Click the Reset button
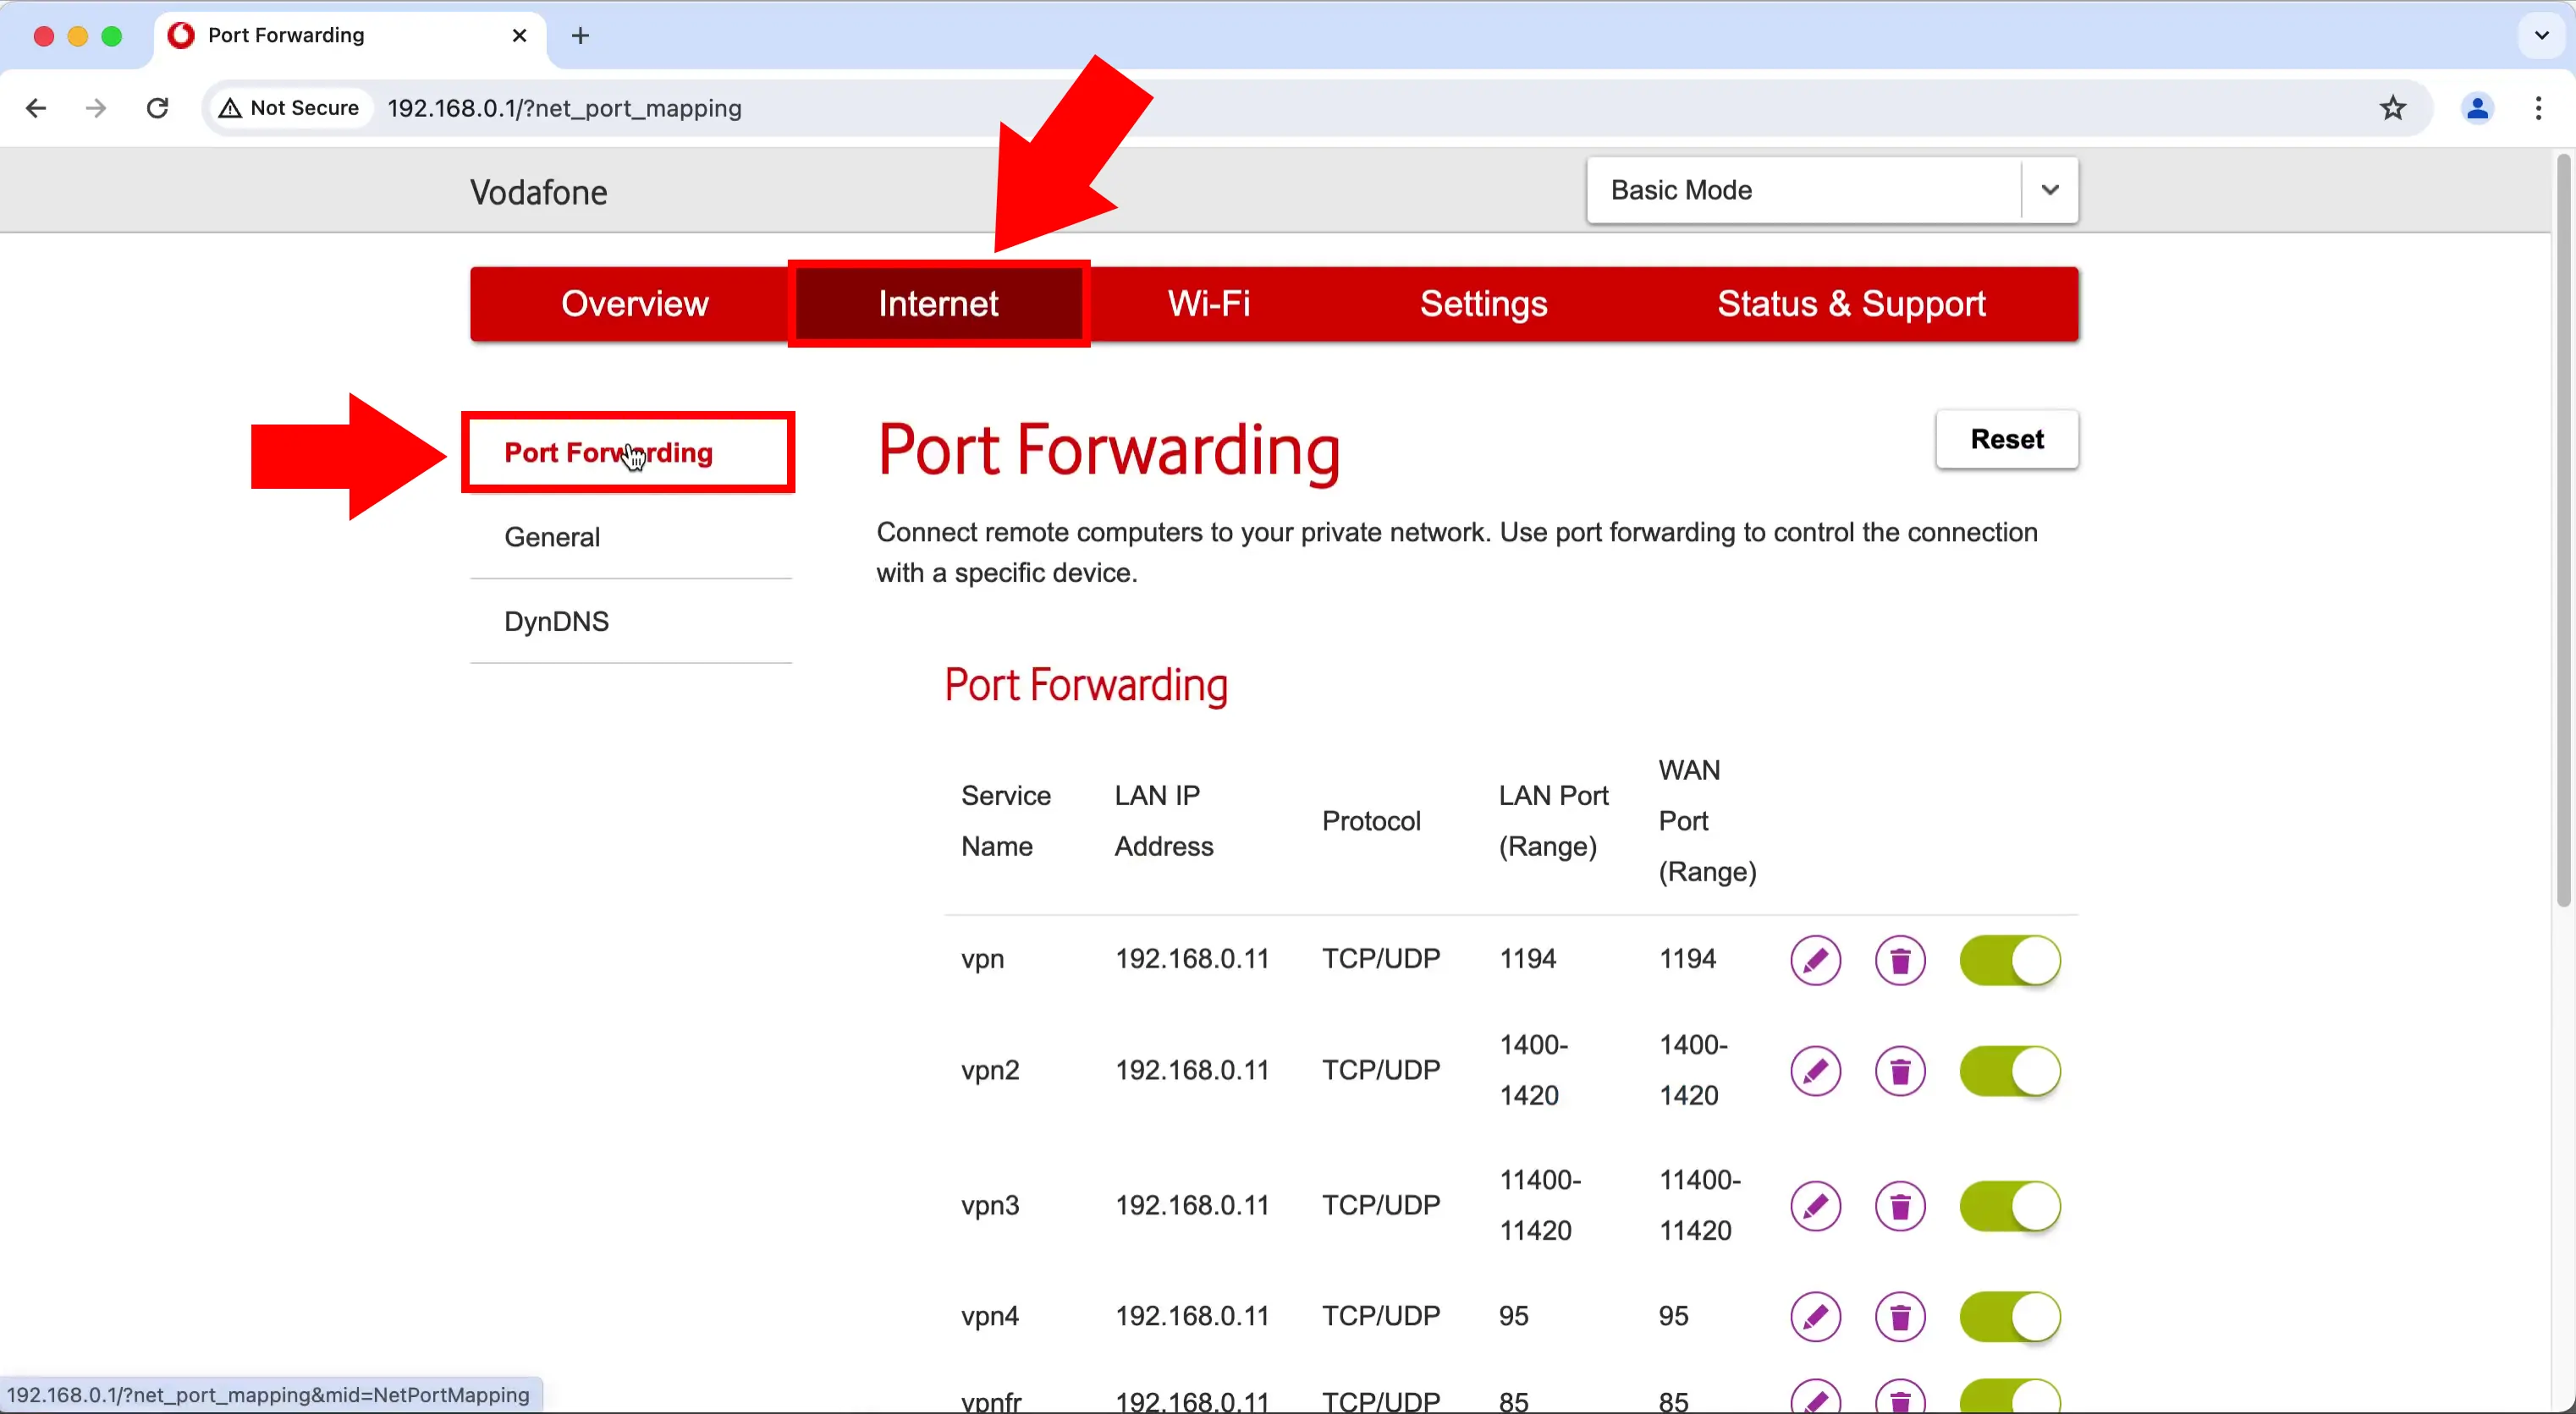The width and height of the screenshot is (2576, 1414). point(2006,439)
